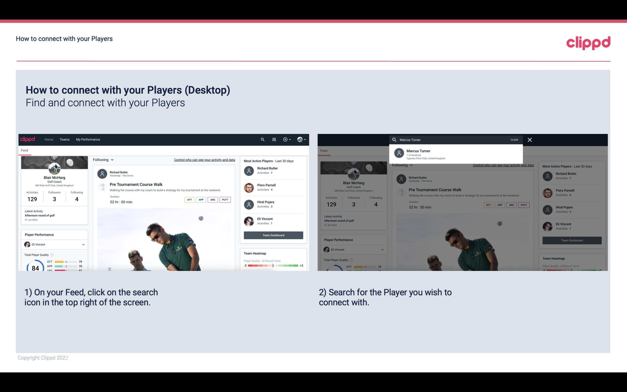The width and height of the screenshot is (627, 392).
Task: Click the Clippd search icon
Action: point(262,139)
